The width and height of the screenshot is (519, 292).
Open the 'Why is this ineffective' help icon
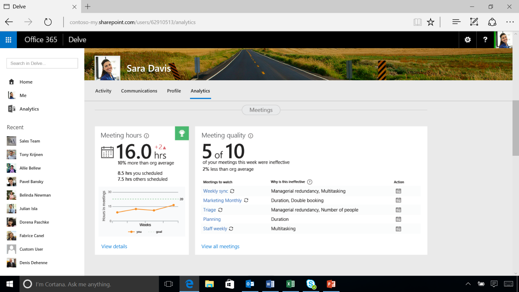[310, 182]
